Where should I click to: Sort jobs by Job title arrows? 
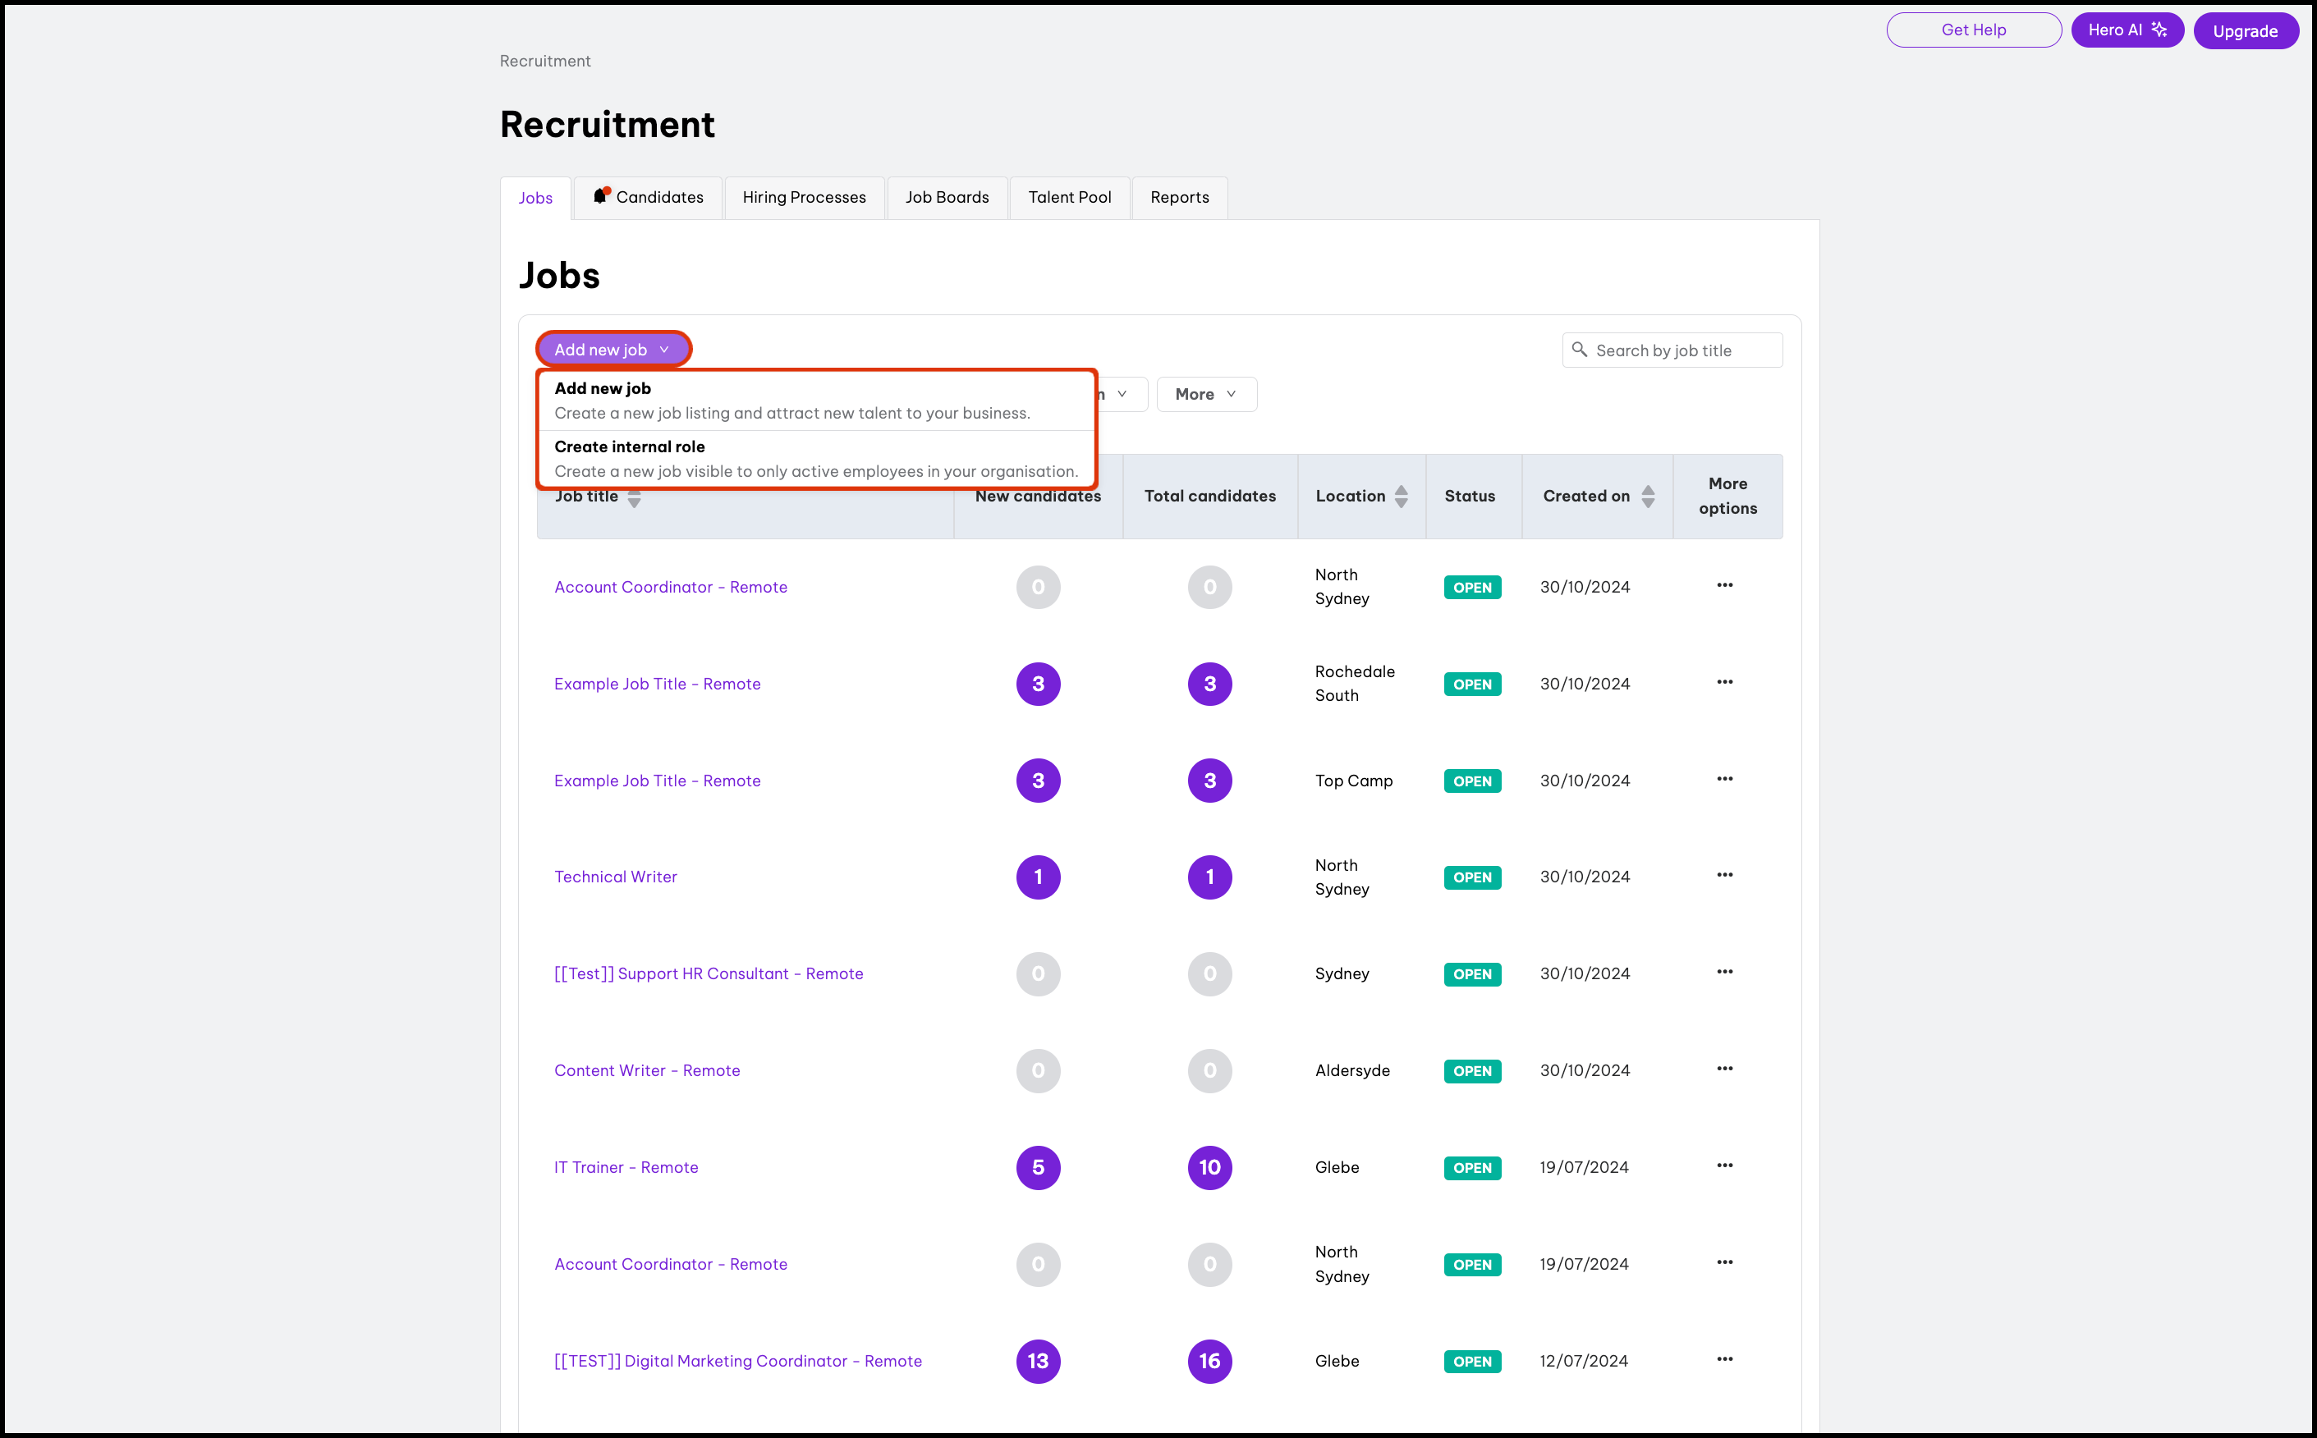pyautogui.click(x=635, y=500)
